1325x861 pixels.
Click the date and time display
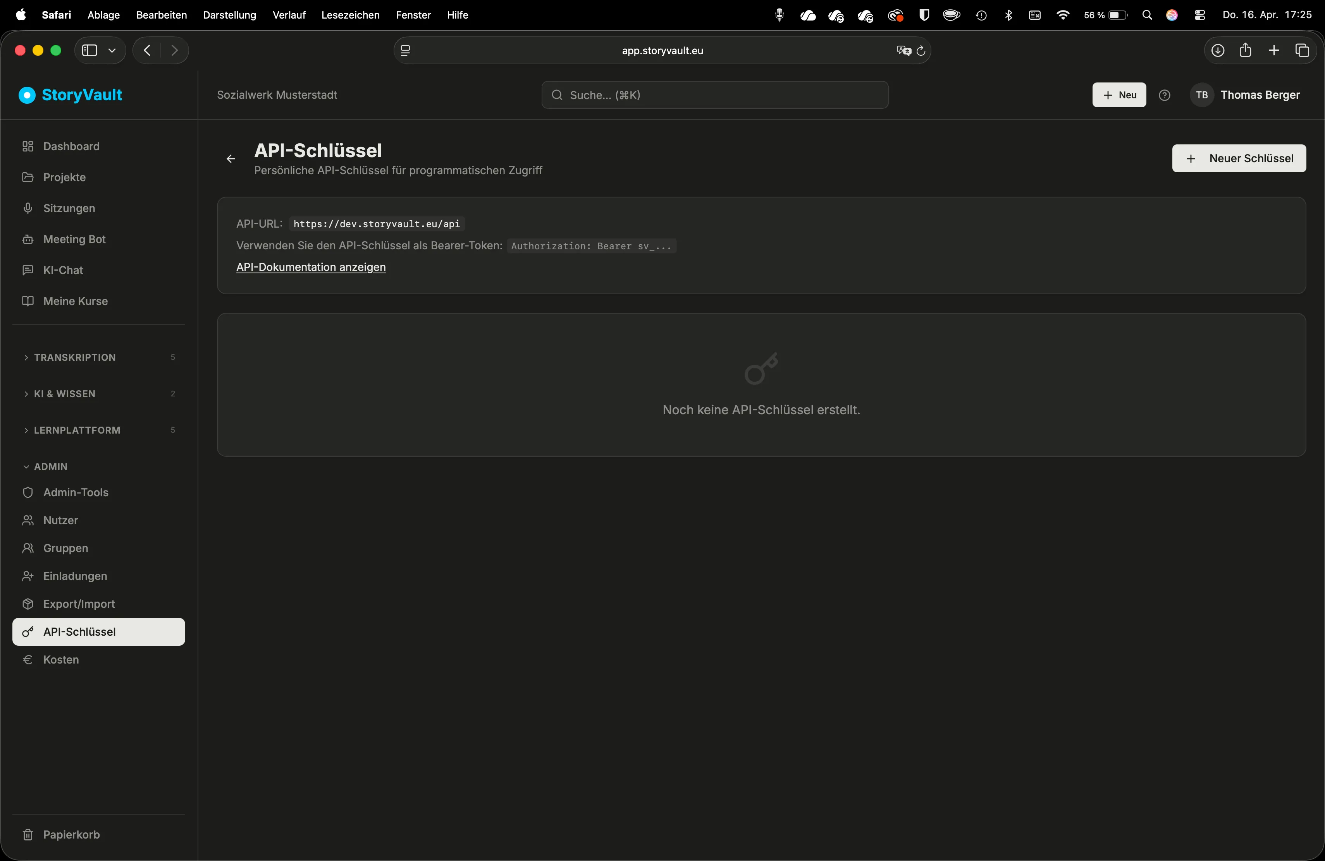pos(1267,15)
